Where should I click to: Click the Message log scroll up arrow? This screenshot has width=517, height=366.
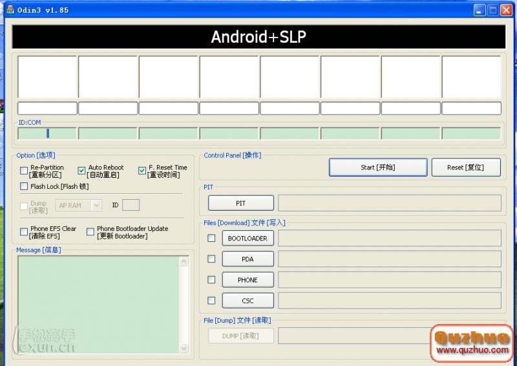184,262
